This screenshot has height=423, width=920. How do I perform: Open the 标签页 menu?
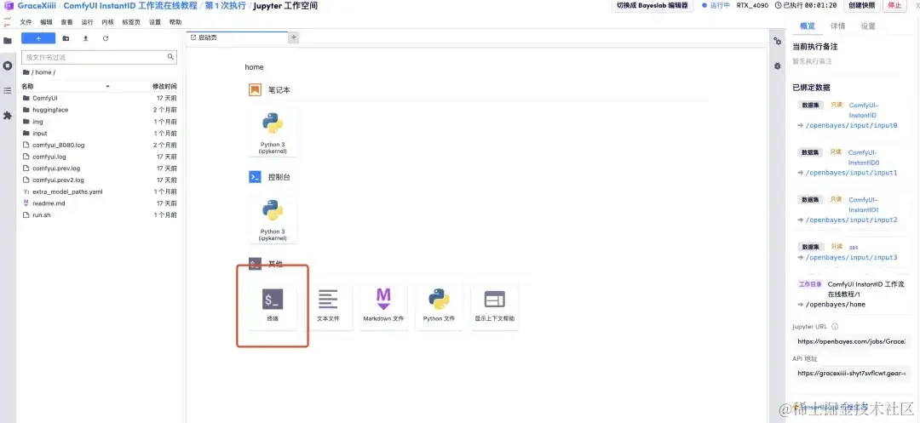point(131,22)
